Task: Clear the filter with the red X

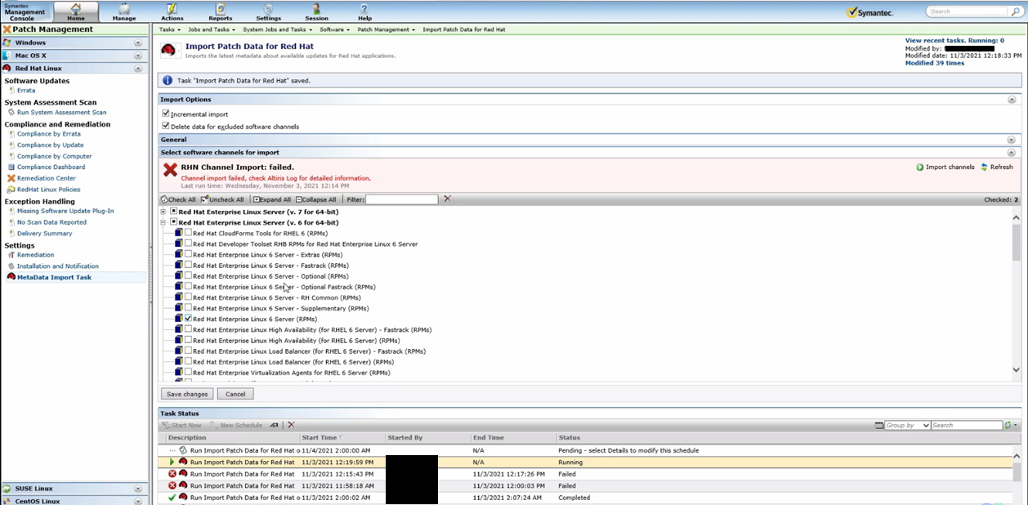Action: 447,199
